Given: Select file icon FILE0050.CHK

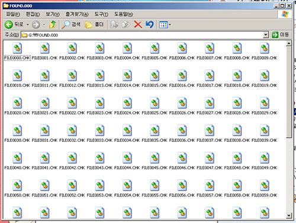Looking at the screenshot, I should click(x=17, y=185).
